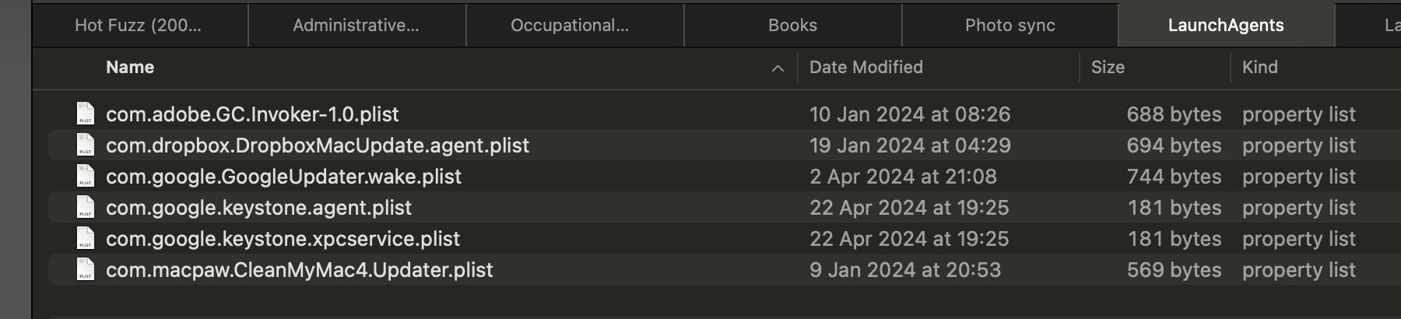Viewport: 1401px width, 319px height.
Task: Open the Photo sync tab
Action: pos(1009,26)
